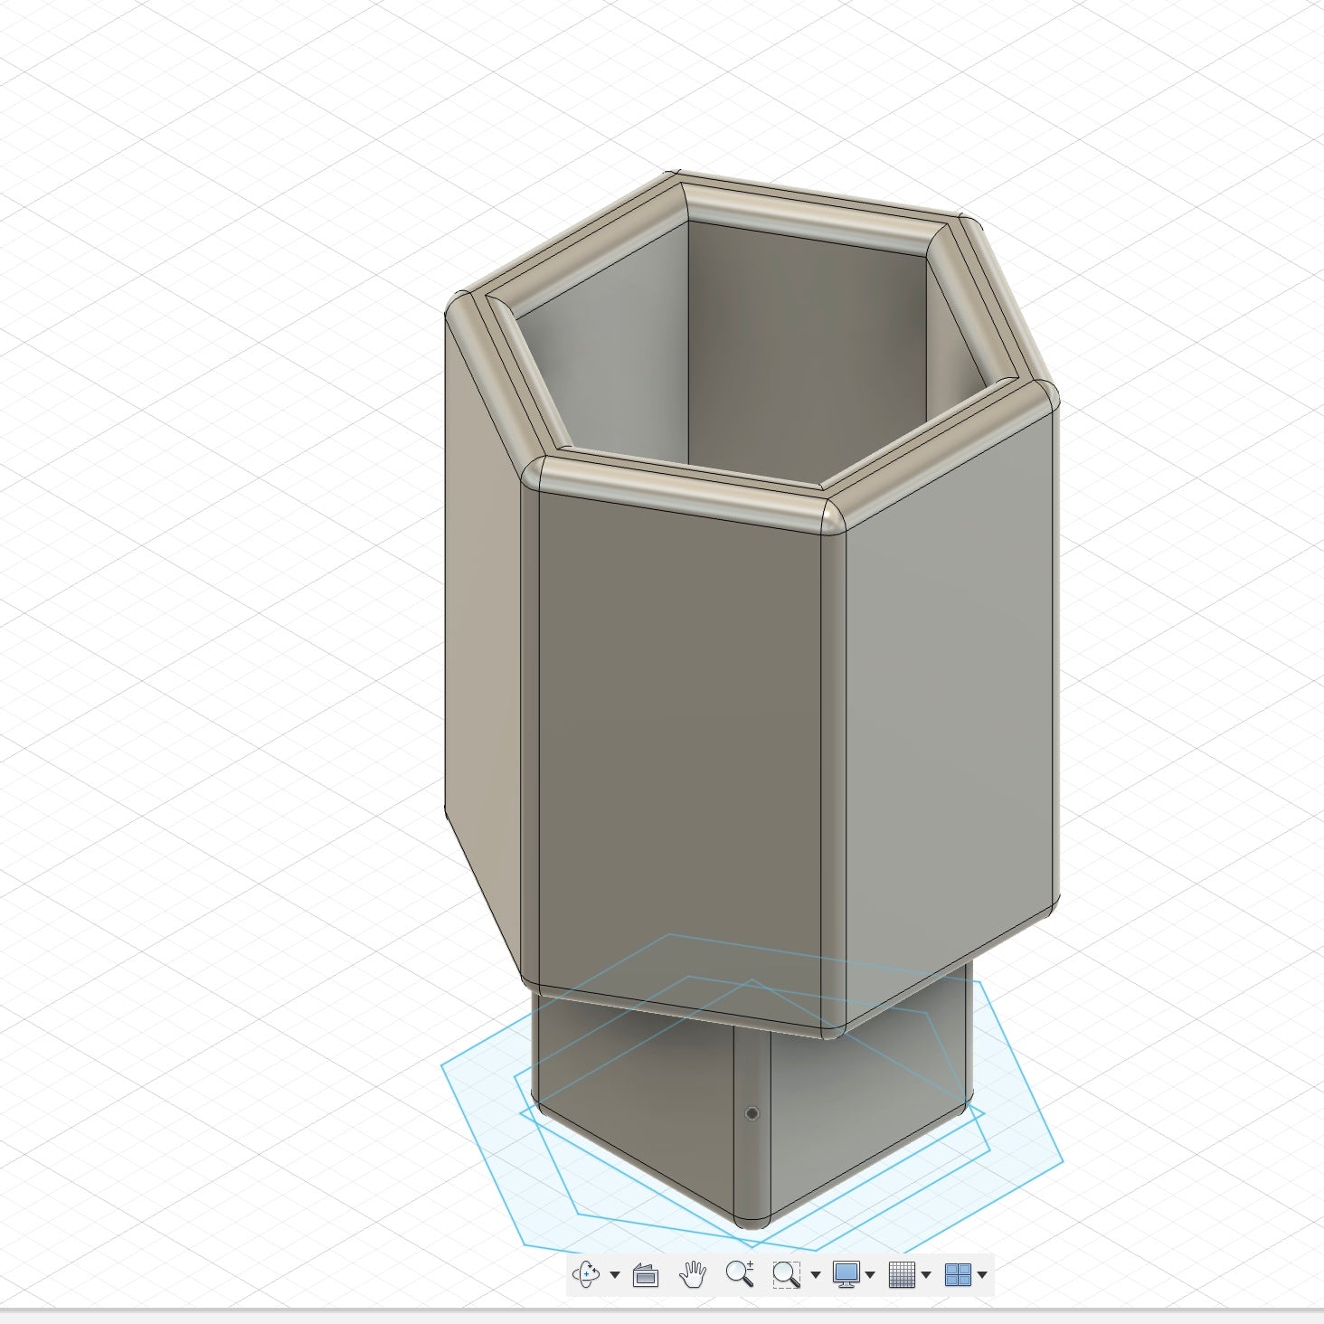Choose the Zoom magnifier tool
This screenshot has height=1324, width=1324.
(740, 1273)
